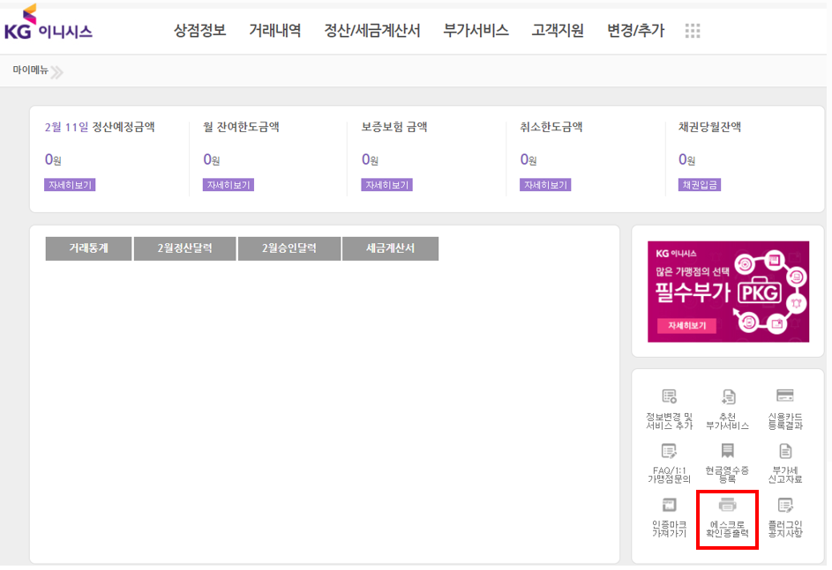This screenshot has height=570, width=832.
Task: Click the 0원 amount under 채권당월잔액
Action: [686, 159]
